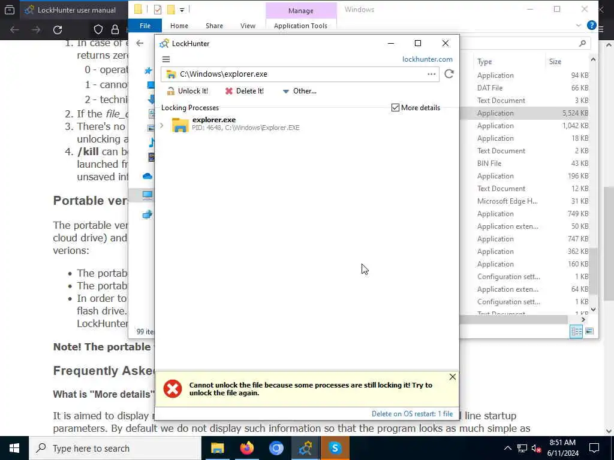Sort Explorer files by Size column
Screen dimensions: 614x460
555,62
